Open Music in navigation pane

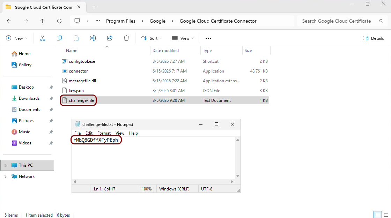point(21,132)
